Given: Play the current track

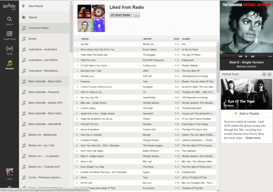Looking at the screenshot, I should [x=246, y=56].
